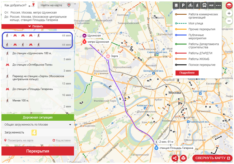
Task: Toggle pedestrian layer icon in toolbar
Action: click(x=197, y=5)
